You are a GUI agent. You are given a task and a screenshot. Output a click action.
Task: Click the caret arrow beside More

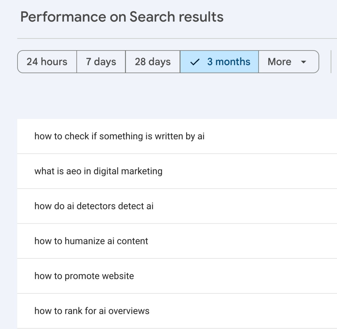coord(303,62)
